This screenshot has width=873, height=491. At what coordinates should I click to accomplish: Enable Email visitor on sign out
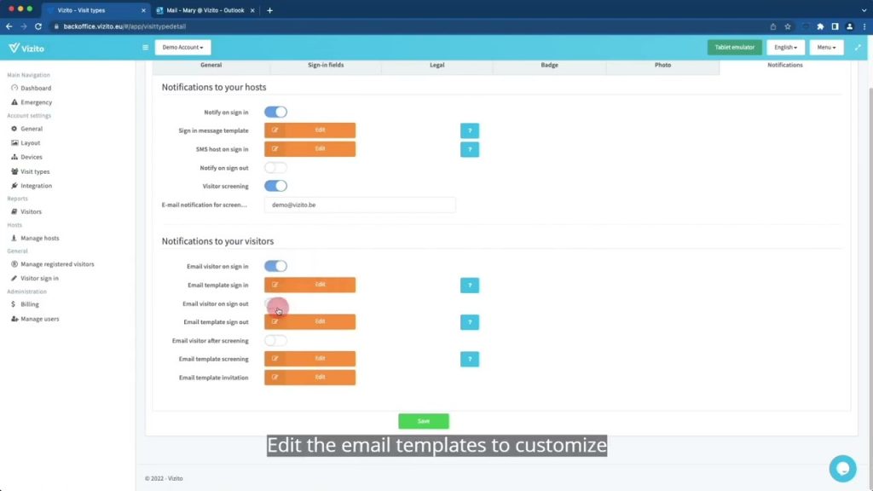pos(275,303)
